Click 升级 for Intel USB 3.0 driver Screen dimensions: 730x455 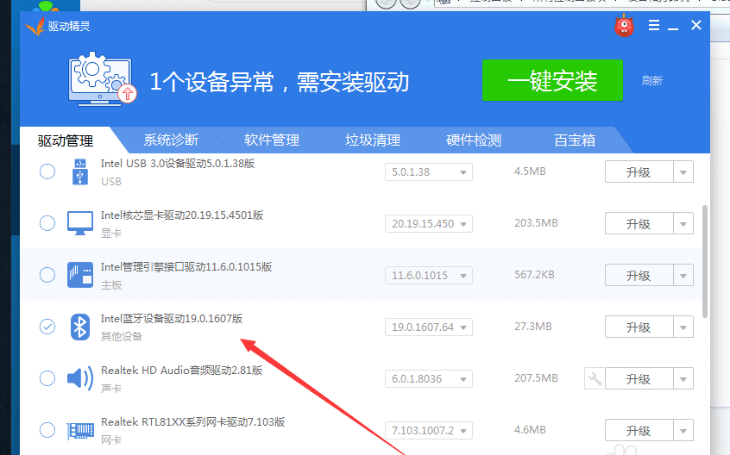pyautogui.click(x=639, y=172)
